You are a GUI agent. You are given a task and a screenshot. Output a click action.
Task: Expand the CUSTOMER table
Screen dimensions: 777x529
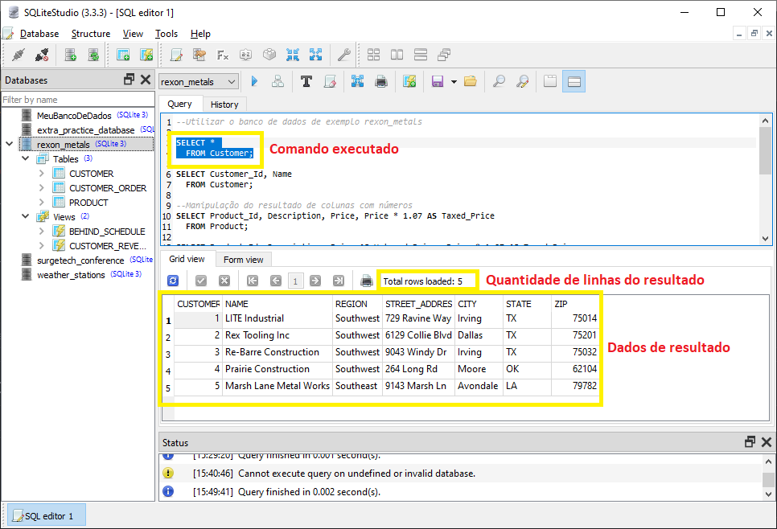coord(42,174)
